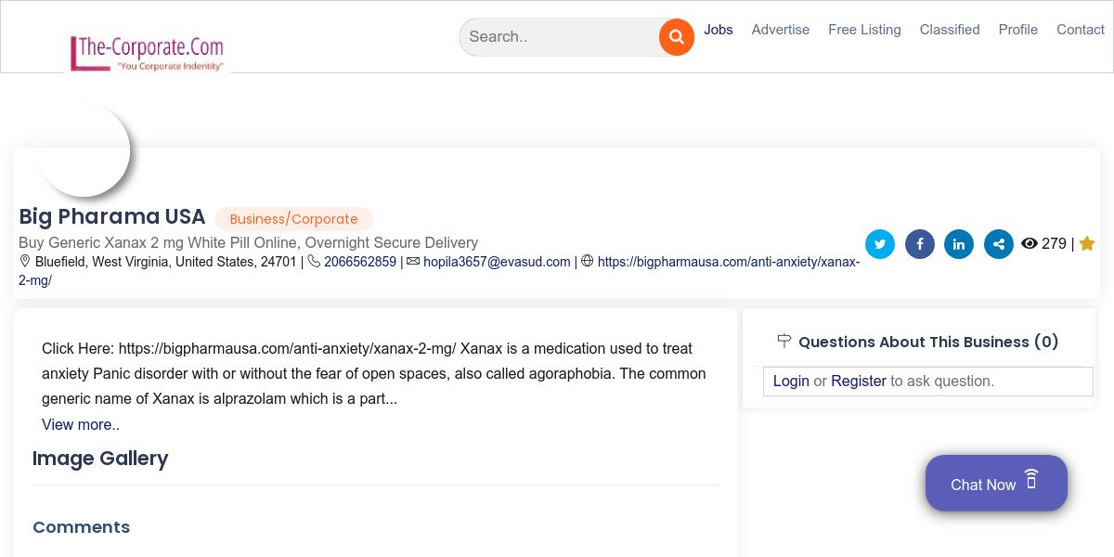1114x557 pixels.
Task: Click the Business/Corporate category badge
Action: pyautogui.click(x=294, y=219)
